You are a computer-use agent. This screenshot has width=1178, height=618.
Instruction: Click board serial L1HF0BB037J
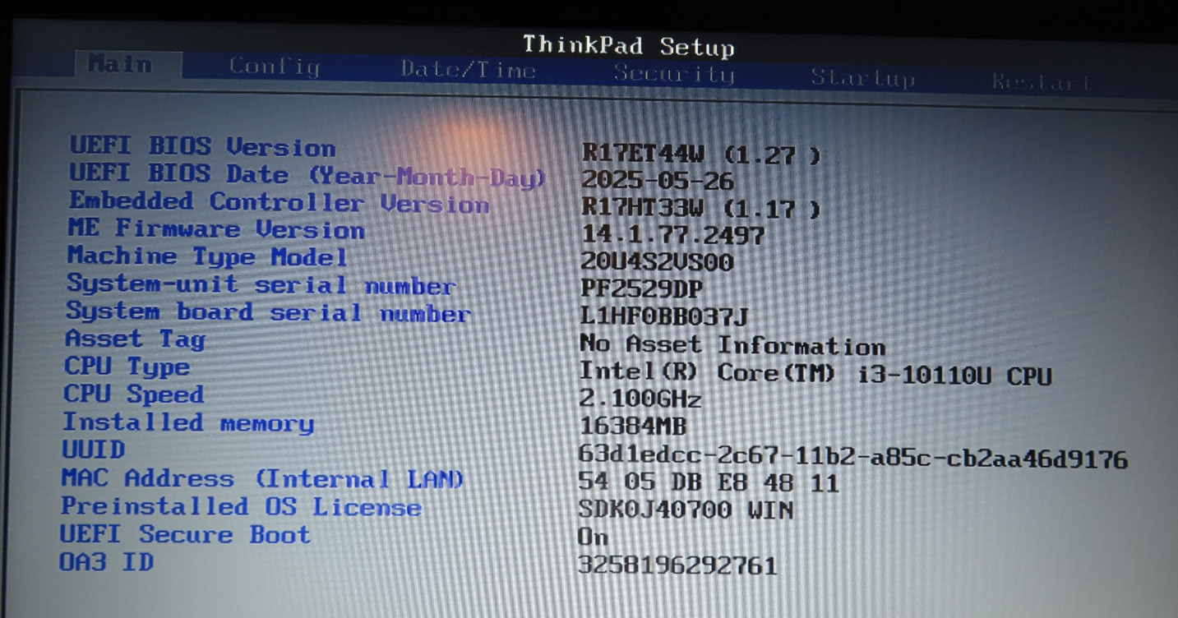coord(664,316)
